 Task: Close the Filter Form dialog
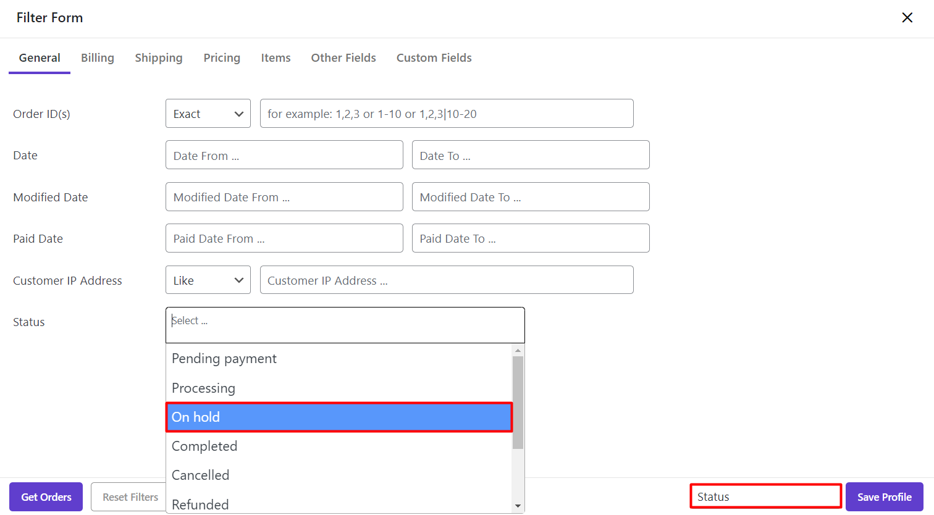[x=907, y=18]
